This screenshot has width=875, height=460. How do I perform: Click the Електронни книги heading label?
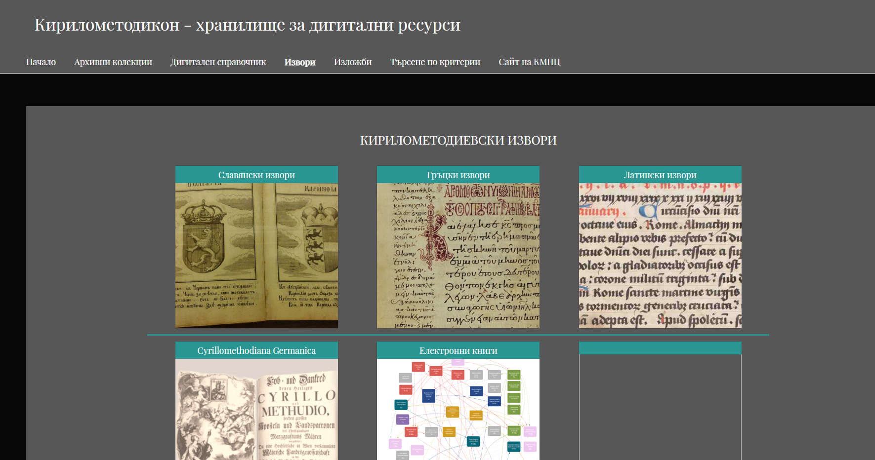pyautogui.click(x=458, y=351)
